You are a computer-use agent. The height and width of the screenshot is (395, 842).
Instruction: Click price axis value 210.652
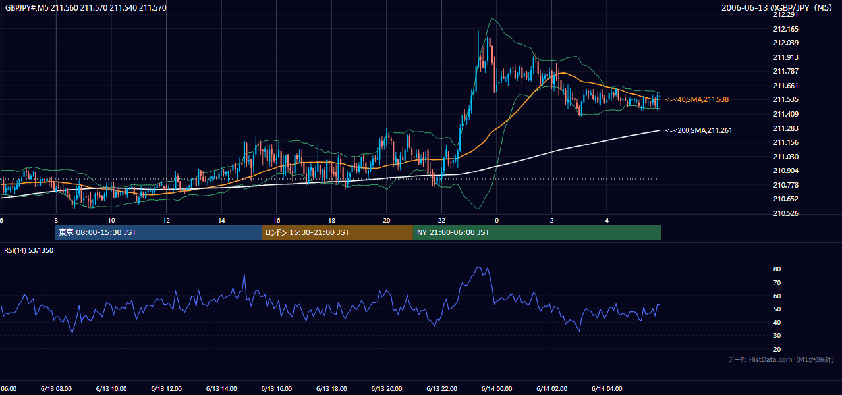click(785, 199)
